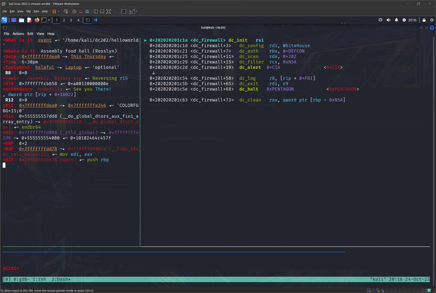Close the terminal window
The width and height of the screenshot is (436, 293).
(x=432, y=28)
